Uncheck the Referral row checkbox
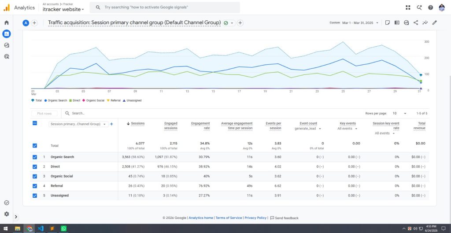The width and height of the screenshot is (451, 233). (x=35, y=186)
